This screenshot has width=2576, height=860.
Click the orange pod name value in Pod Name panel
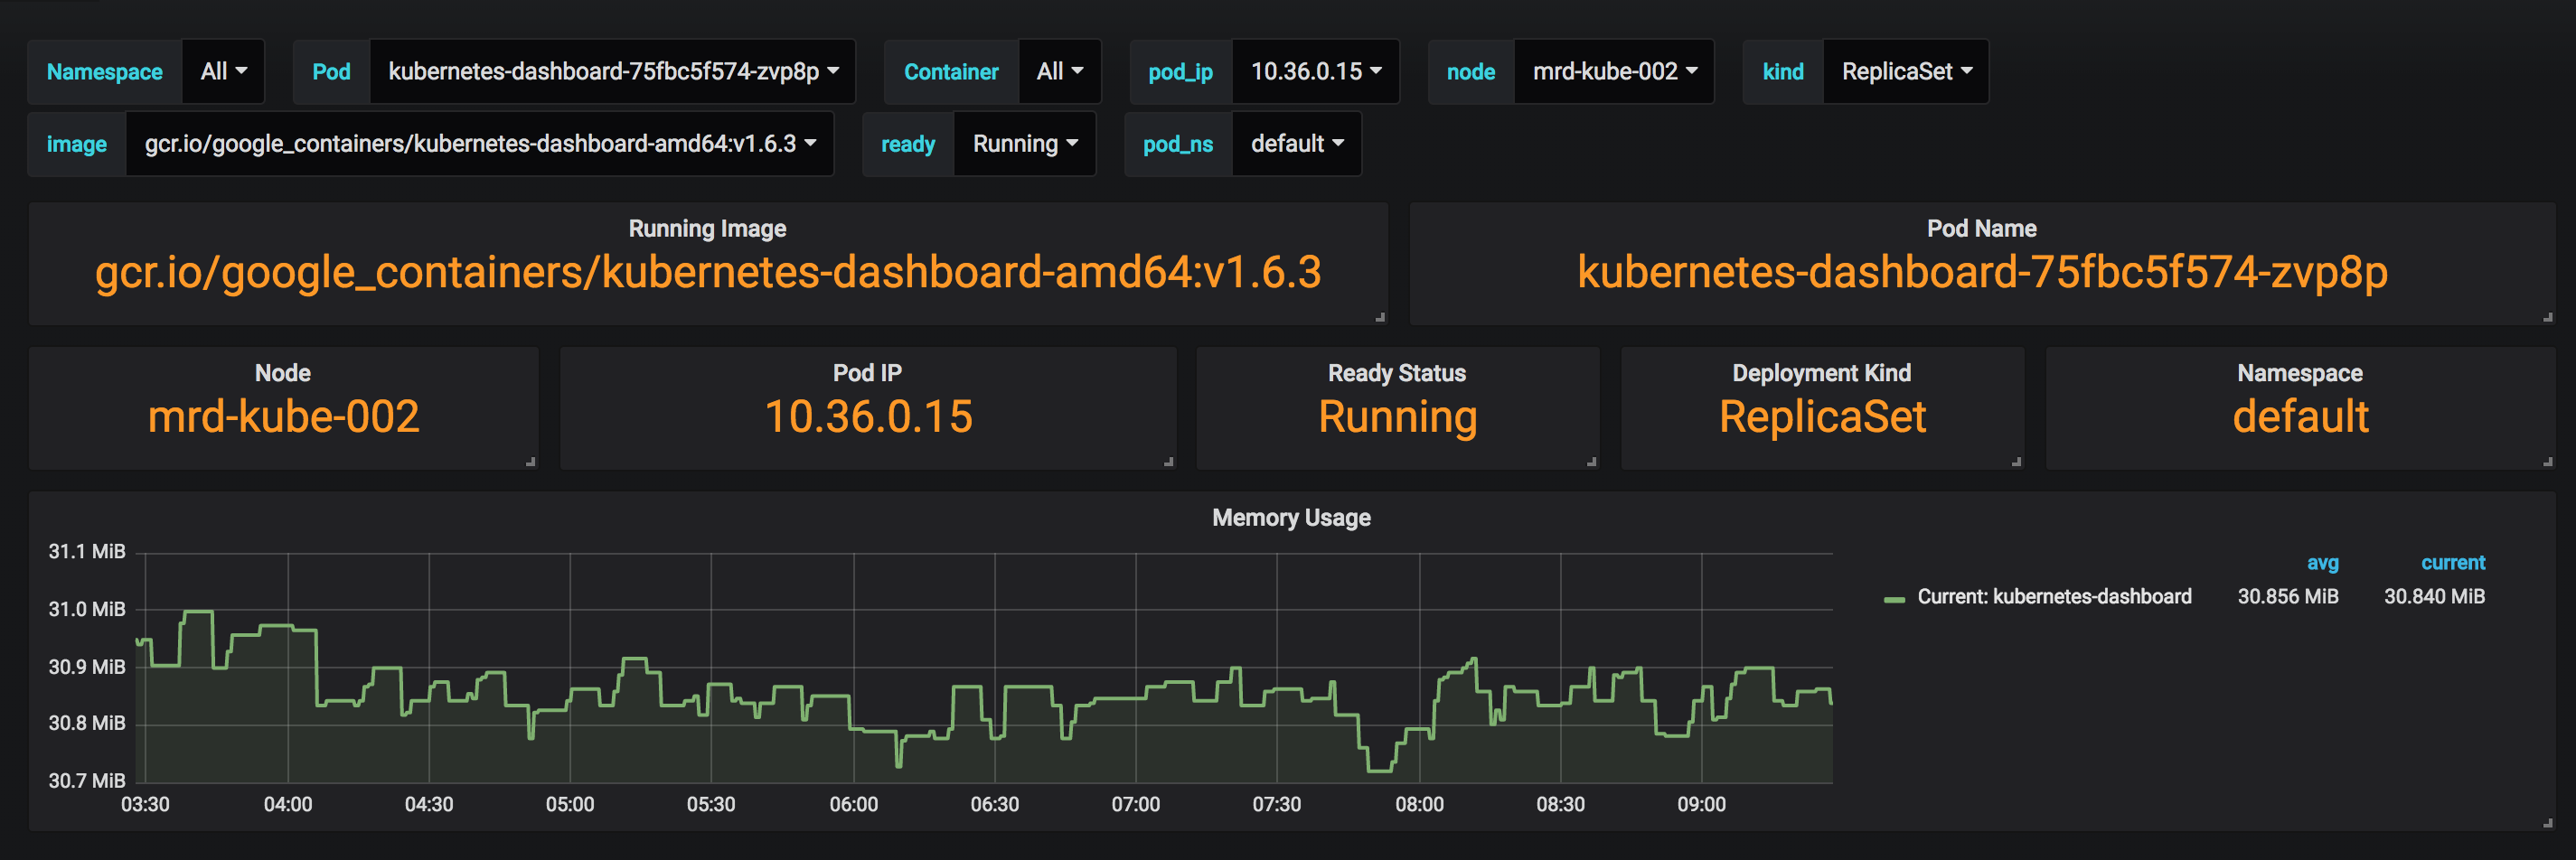(x=1982, y=273)
